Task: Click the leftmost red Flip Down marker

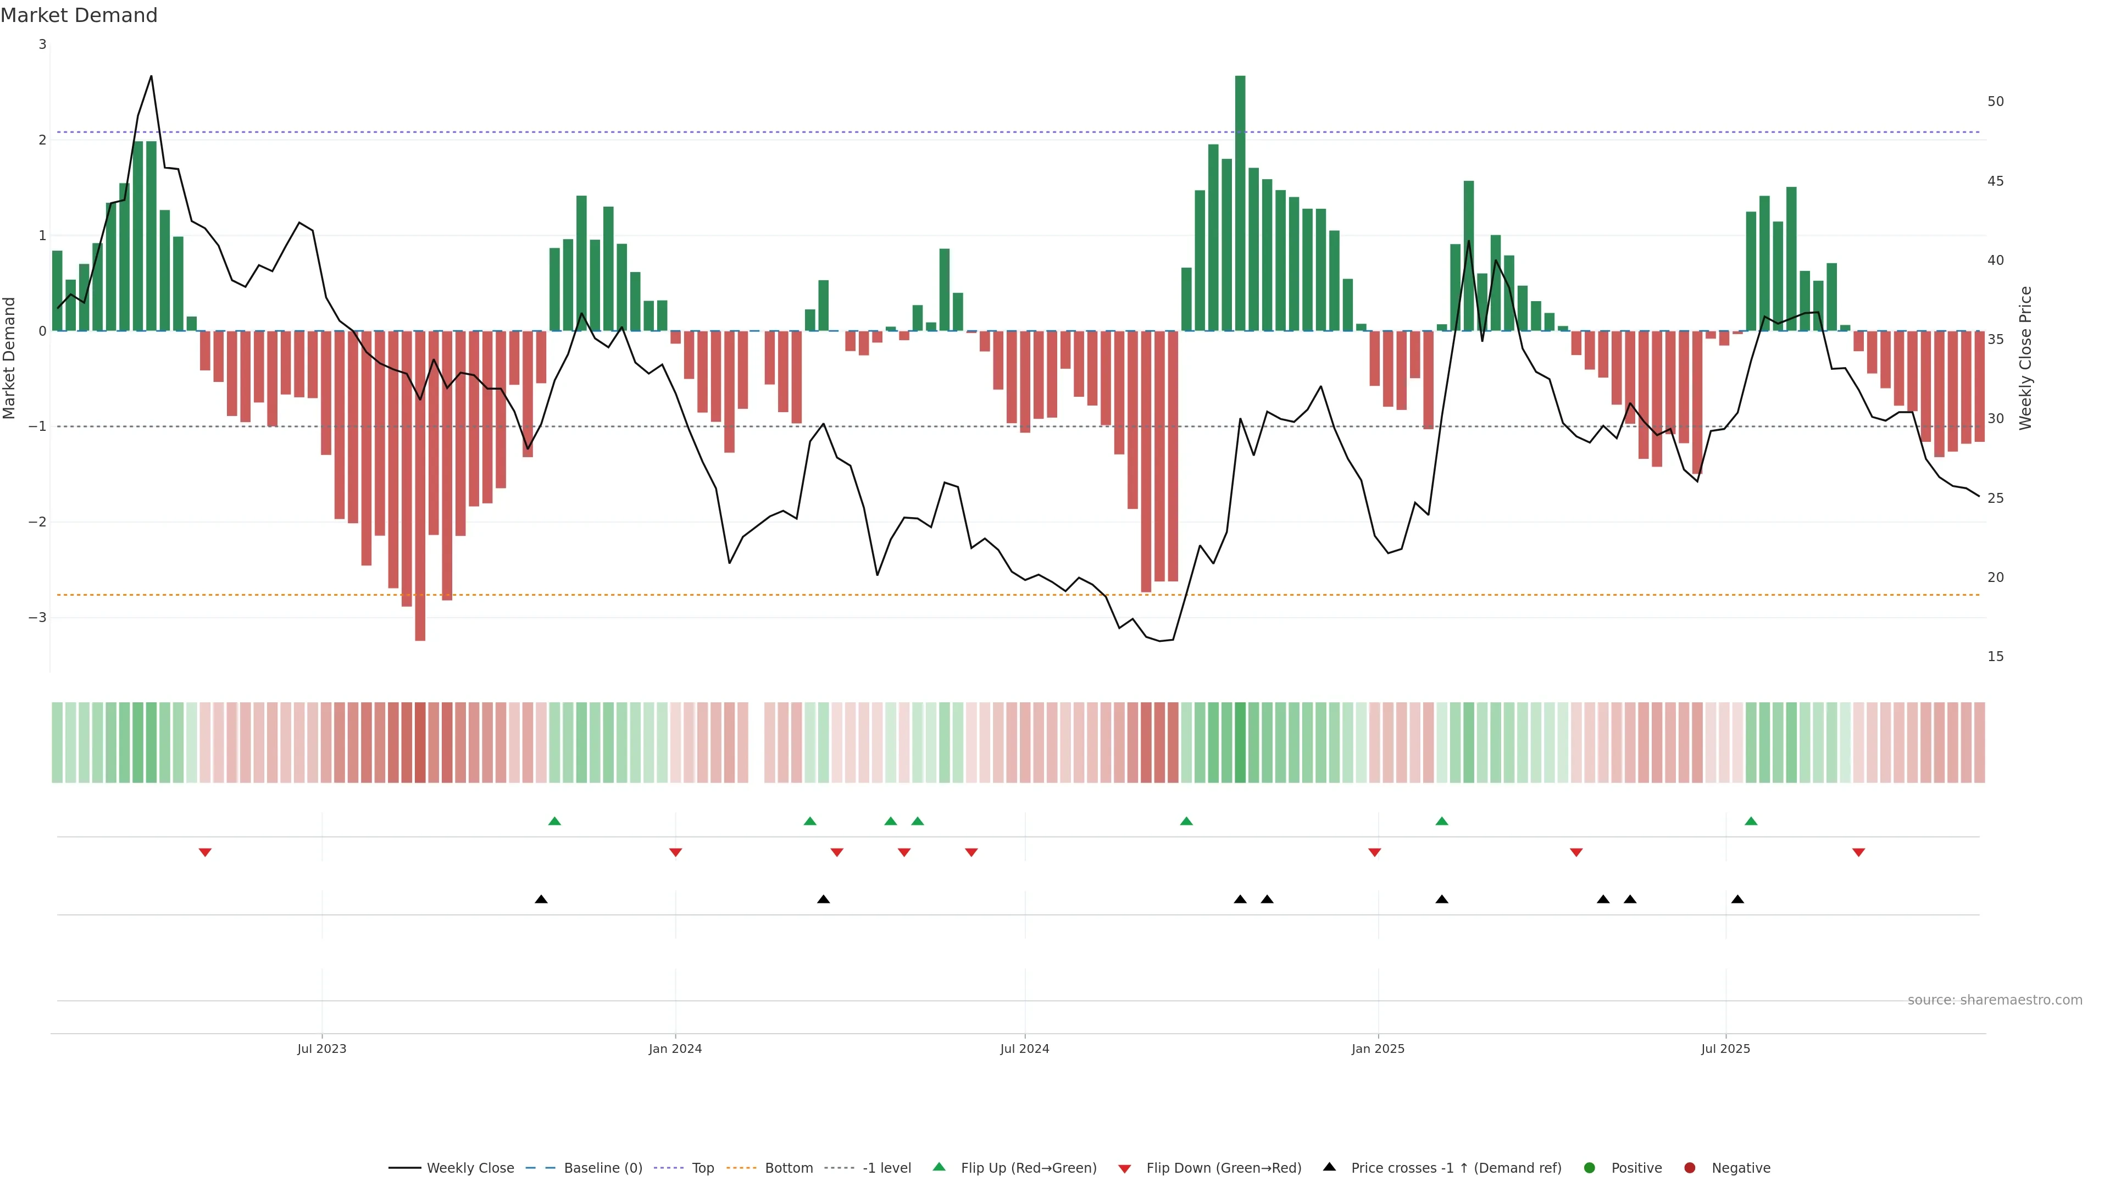Action: pos(206,853)
